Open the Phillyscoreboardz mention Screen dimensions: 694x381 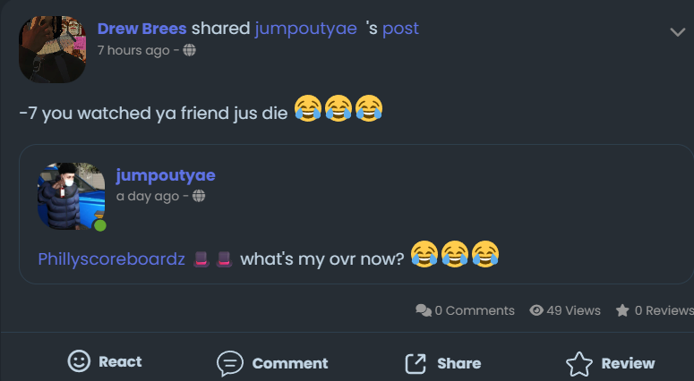tap(111, 259)
